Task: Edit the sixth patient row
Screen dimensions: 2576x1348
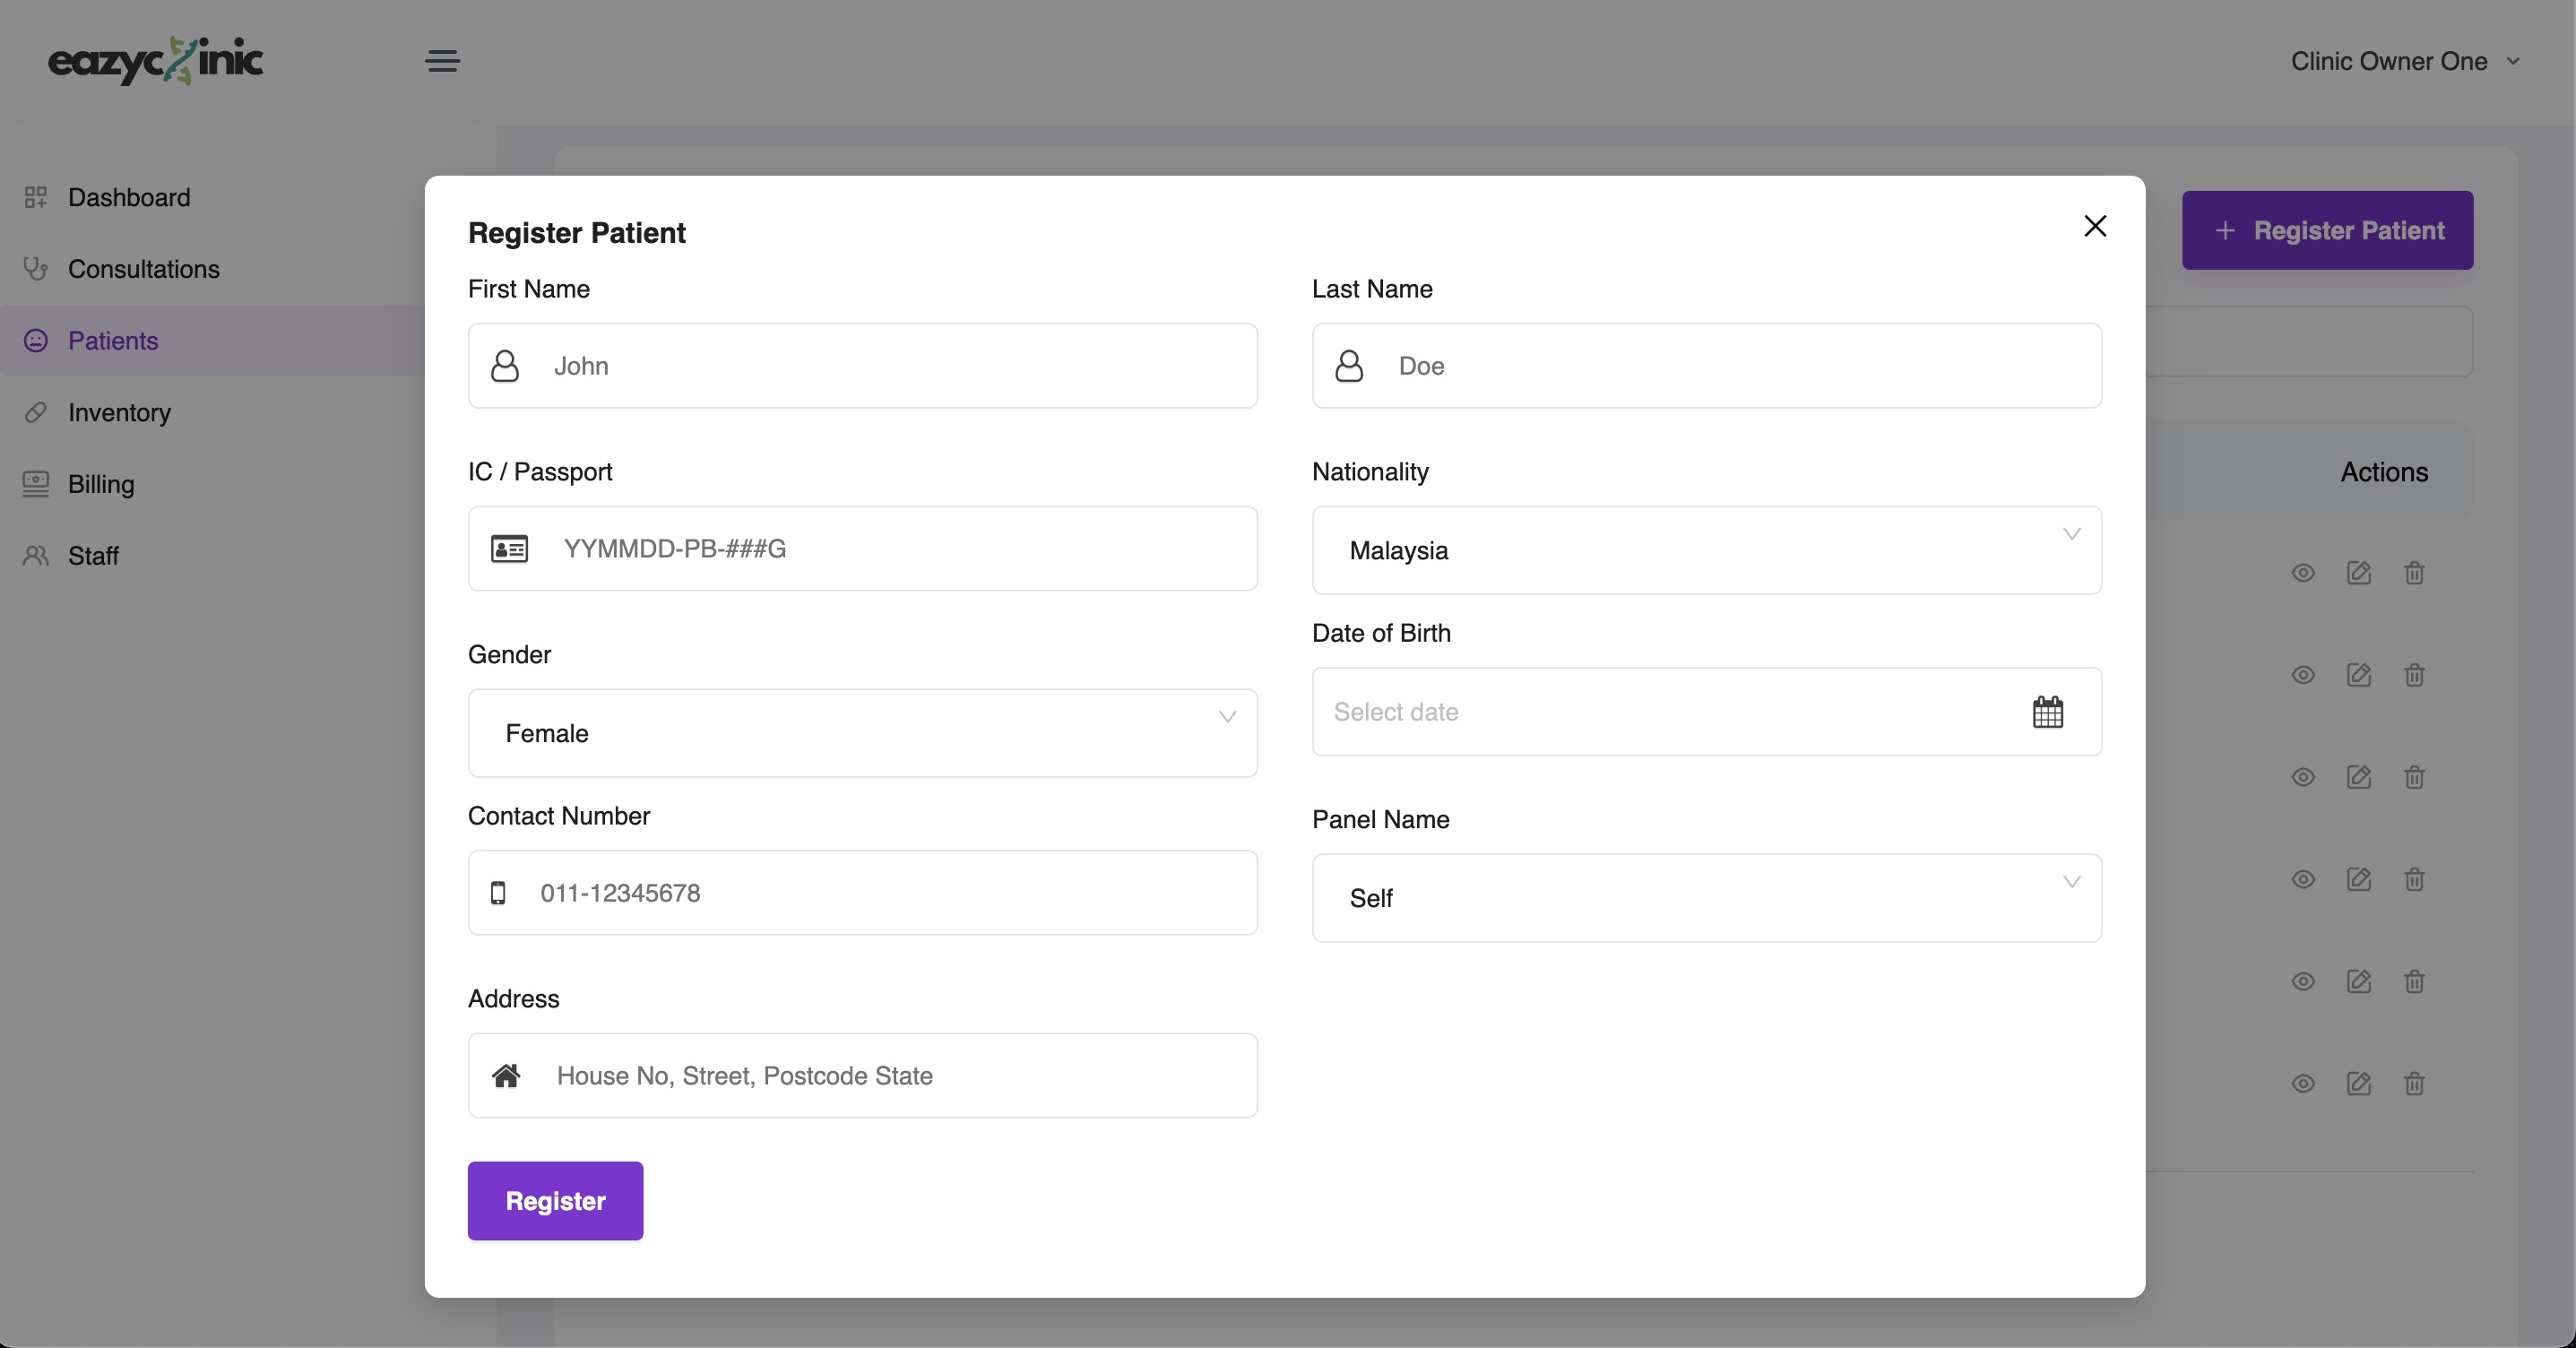Action: pos(2358,1083)
